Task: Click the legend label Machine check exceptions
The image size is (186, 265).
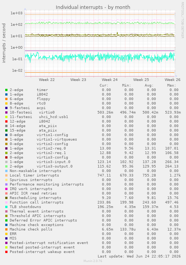Action: point(37,225)
